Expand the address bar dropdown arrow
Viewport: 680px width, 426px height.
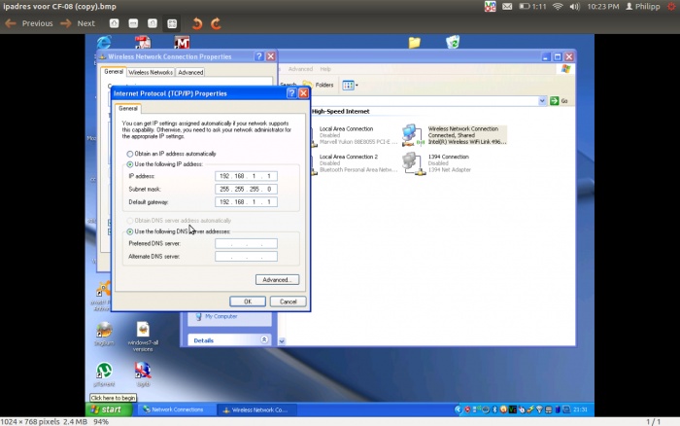542,101
